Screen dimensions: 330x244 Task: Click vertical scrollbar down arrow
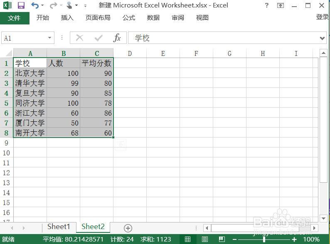[323, 218]
